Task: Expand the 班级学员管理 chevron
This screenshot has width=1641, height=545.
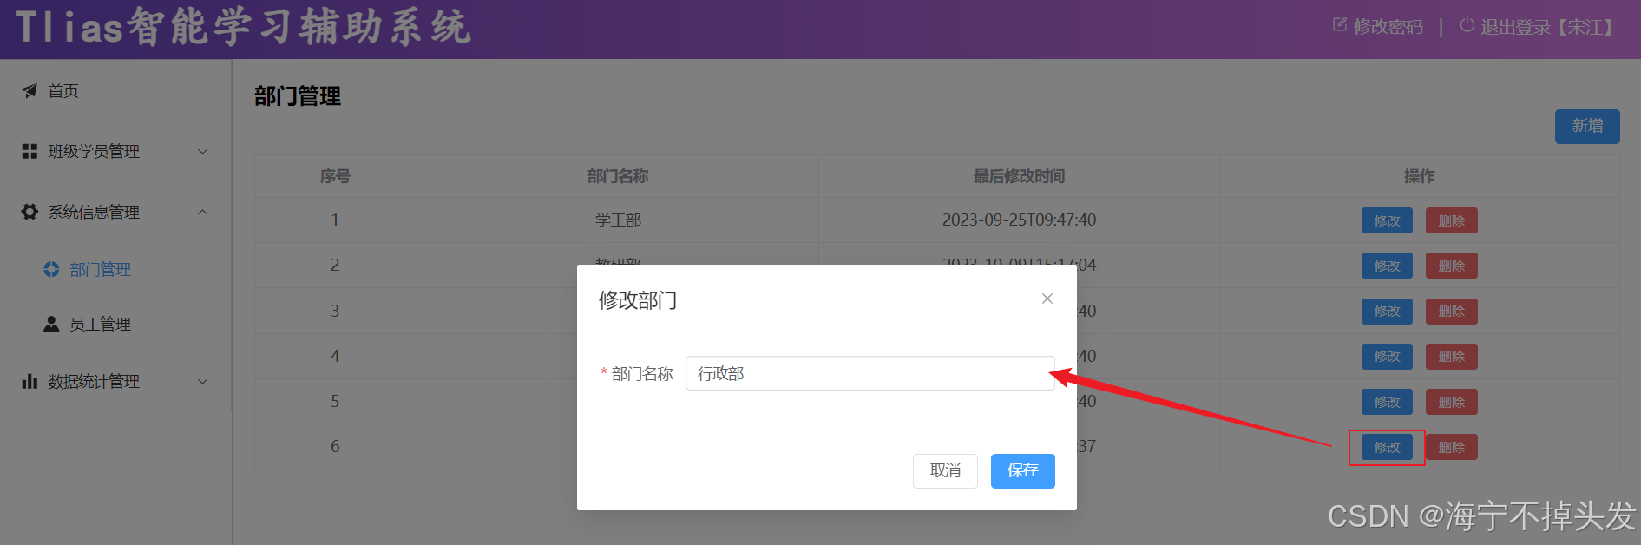Action: 202,151
